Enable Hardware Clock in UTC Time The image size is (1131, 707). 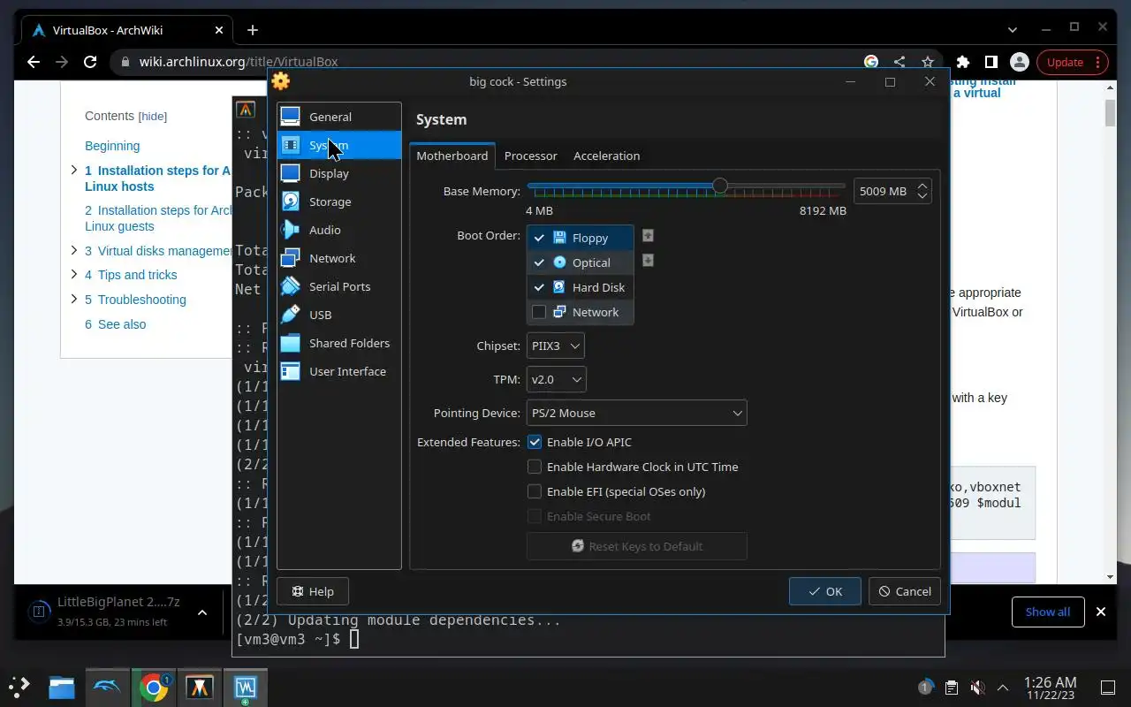535,467
